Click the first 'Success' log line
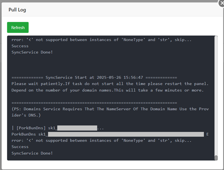 tap(20, 46)
